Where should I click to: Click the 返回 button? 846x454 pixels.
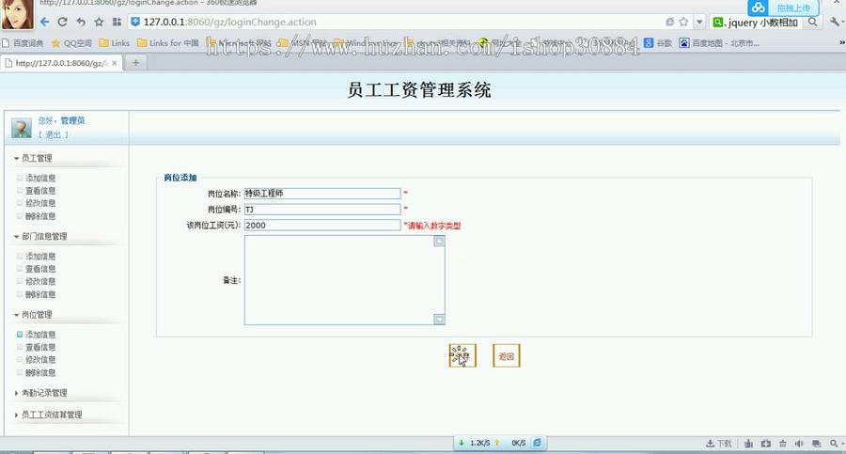click(x=506, y=355)
